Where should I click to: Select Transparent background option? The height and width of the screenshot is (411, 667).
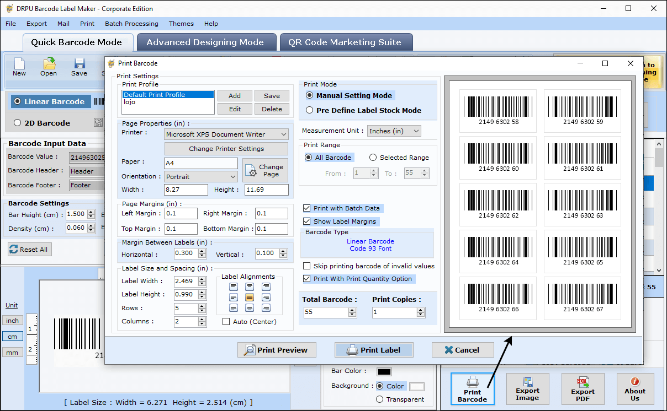pos(379,399)
